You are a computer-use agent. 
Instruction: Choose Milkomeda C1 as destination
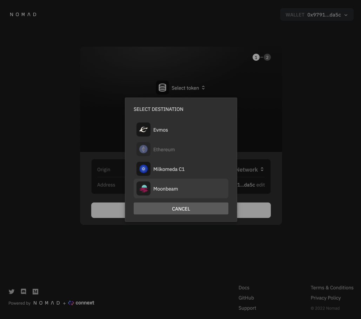(x=181, y=169)
